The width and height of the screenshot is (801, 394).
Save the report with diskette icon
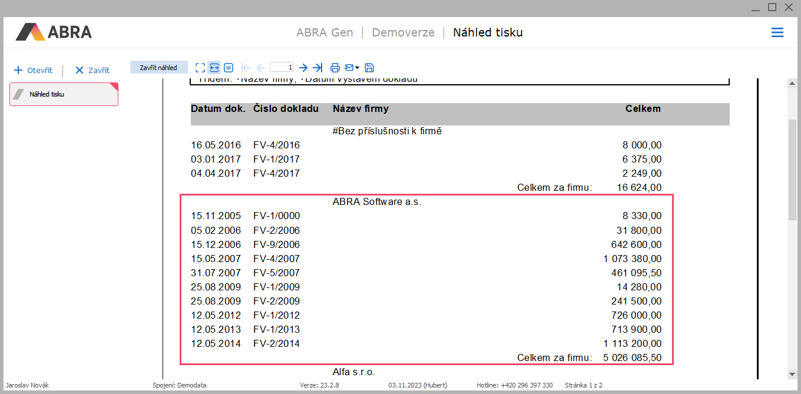tap(370, 68)
